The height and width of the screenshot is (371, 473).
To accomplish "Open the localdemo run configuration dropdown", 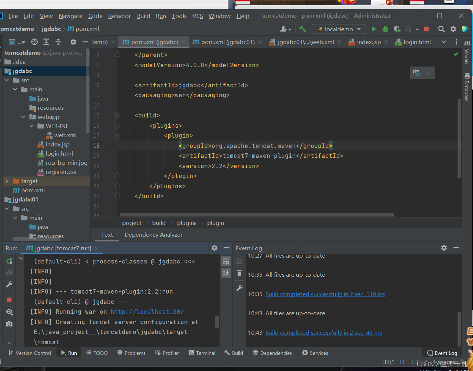I will (x=339, y=29).
